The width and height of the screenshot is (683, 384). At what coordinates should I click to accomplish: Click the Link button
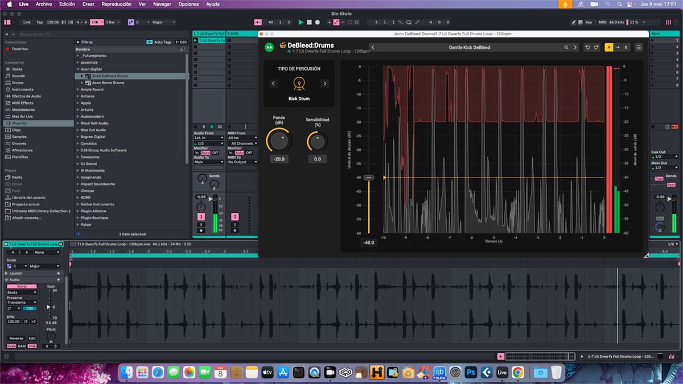27,22
